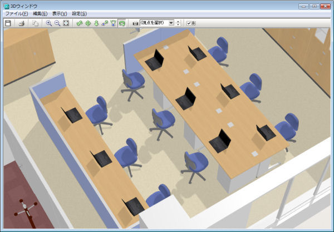Open the 表示(V) menu
The height and width of the screenshot is (232, 334).
pyautogui.click(x=60, y=13)
